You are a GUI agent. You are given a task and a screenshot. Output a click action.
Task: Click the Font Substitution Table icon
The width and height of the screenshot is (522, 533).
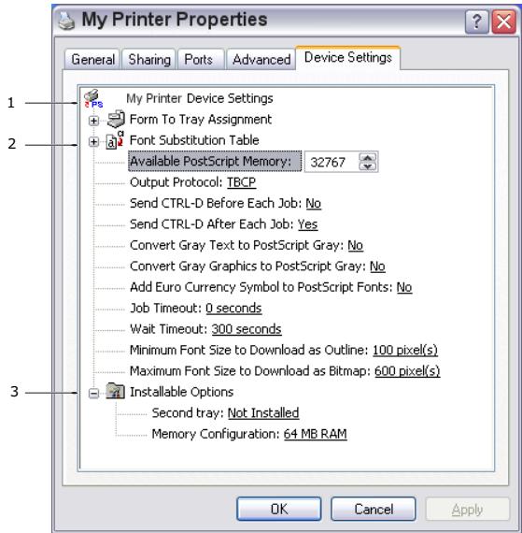tap(115, 139)
